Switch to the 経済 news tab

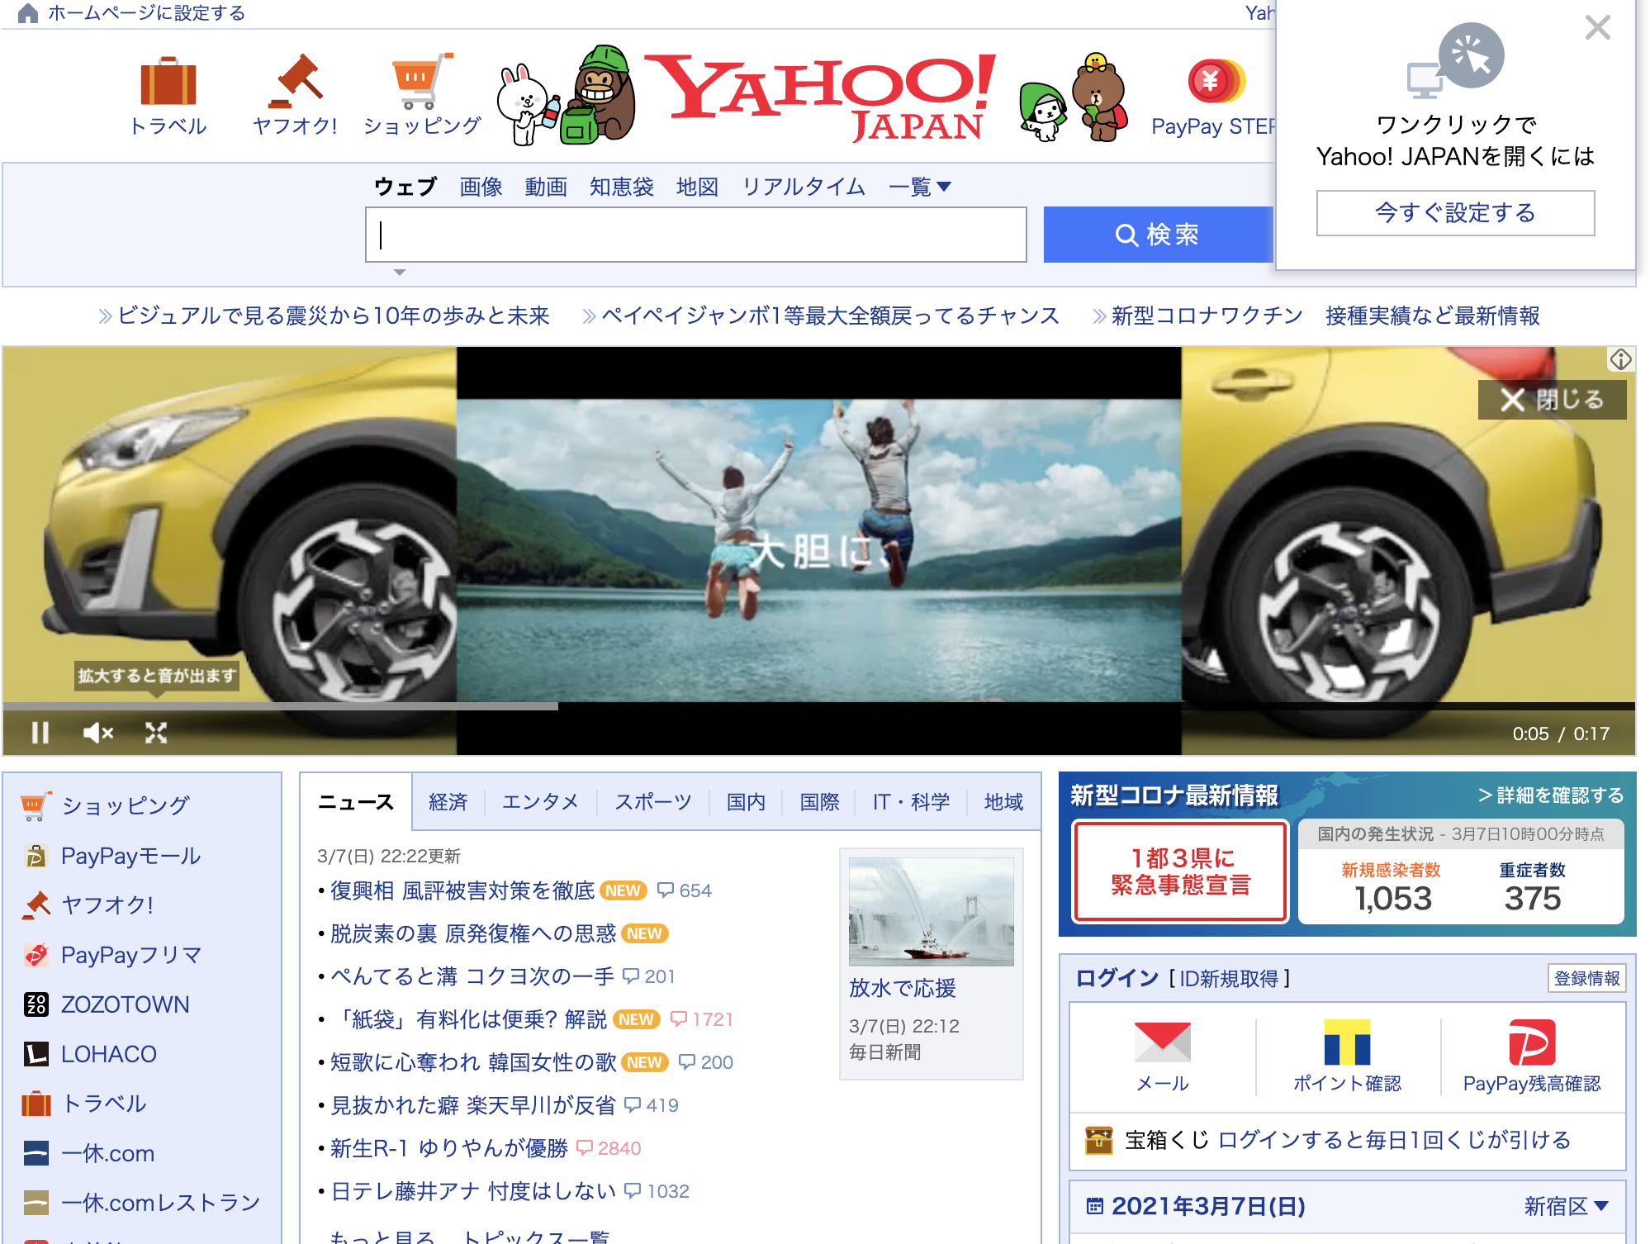pyautogui.click(x=448, y=801)
